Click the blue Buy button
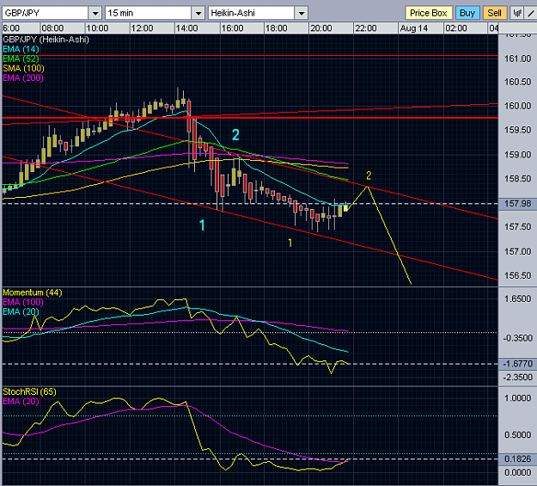This screenshot has height=486, width=537. click(x=467, y=13)
